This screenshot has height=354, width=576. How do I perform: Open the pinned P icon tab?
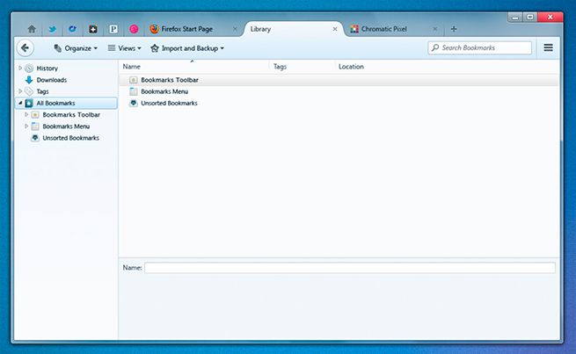click(113, 29)
